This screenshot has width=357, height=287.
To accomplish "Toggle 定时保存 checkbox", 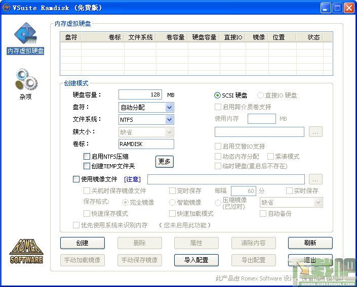I will point(172,190).
